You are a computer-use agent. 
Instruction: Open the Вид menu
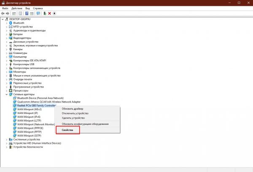click(x=27, y=8)
